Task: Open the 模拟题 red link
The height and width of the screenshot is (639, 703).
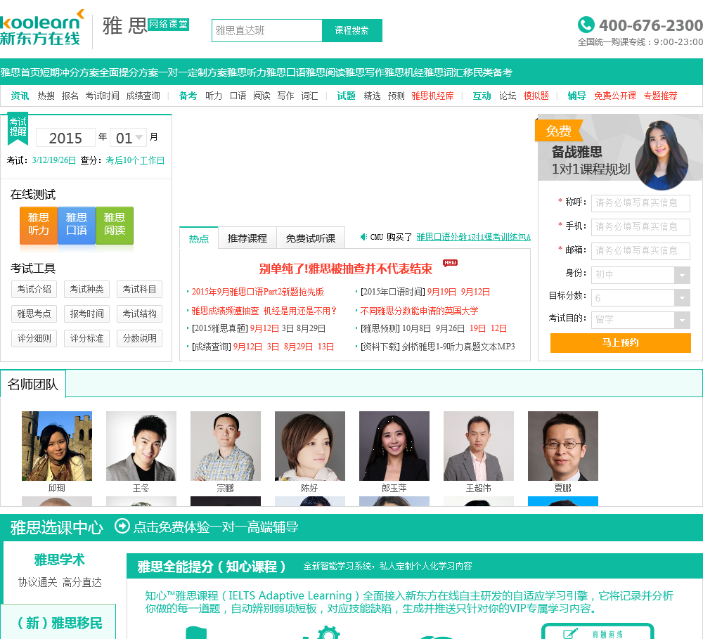Action: 536,96
